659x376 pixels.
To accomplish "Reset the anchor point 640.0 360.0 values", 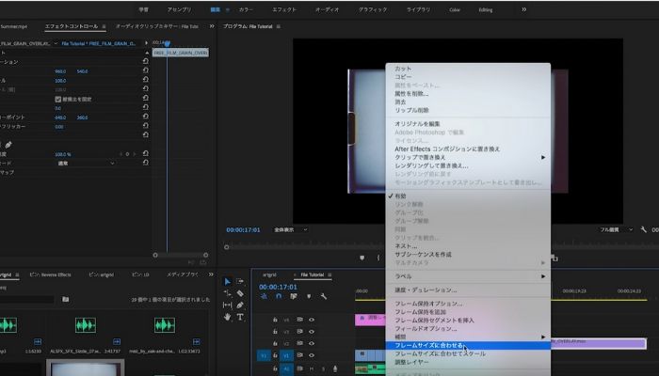I will click(145, 117).
